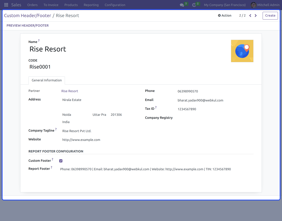
Task: Open the Configuration menu
Action: [x=115, y=5]
